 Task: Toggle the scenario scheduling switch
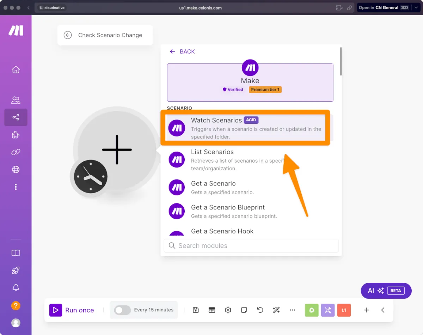122,310
